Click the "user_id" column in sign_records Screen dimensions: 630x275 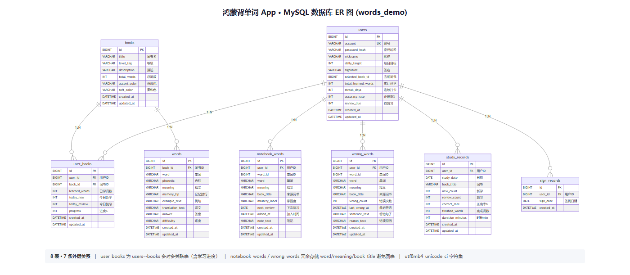[550, 194]
